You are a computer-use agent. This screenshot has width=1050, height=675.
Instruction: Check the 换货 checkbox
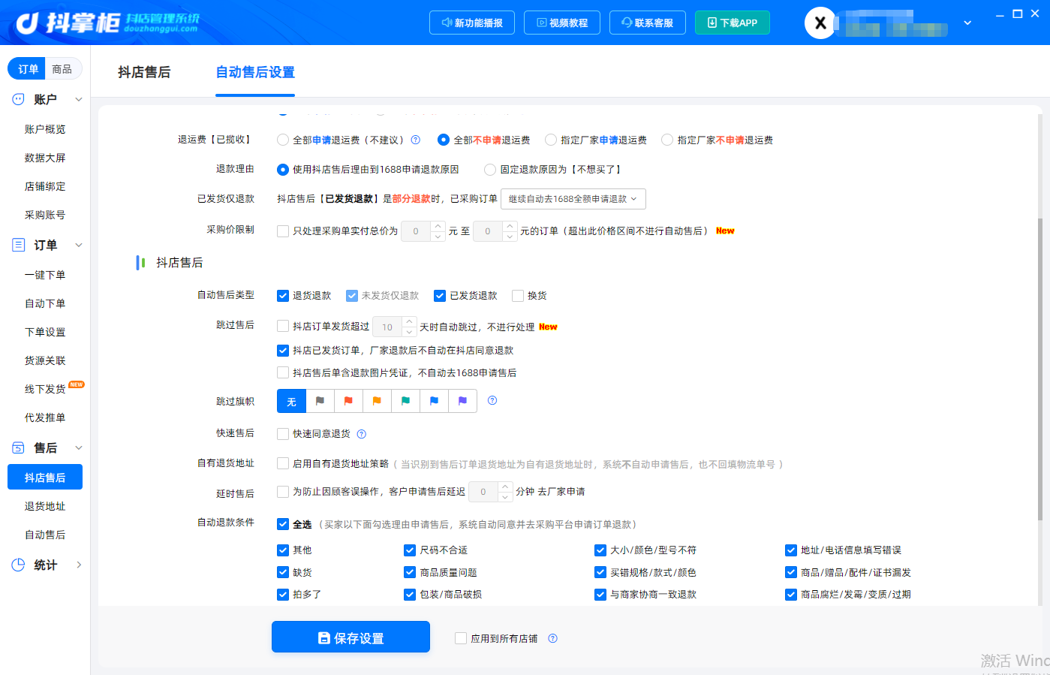point(518,296)
